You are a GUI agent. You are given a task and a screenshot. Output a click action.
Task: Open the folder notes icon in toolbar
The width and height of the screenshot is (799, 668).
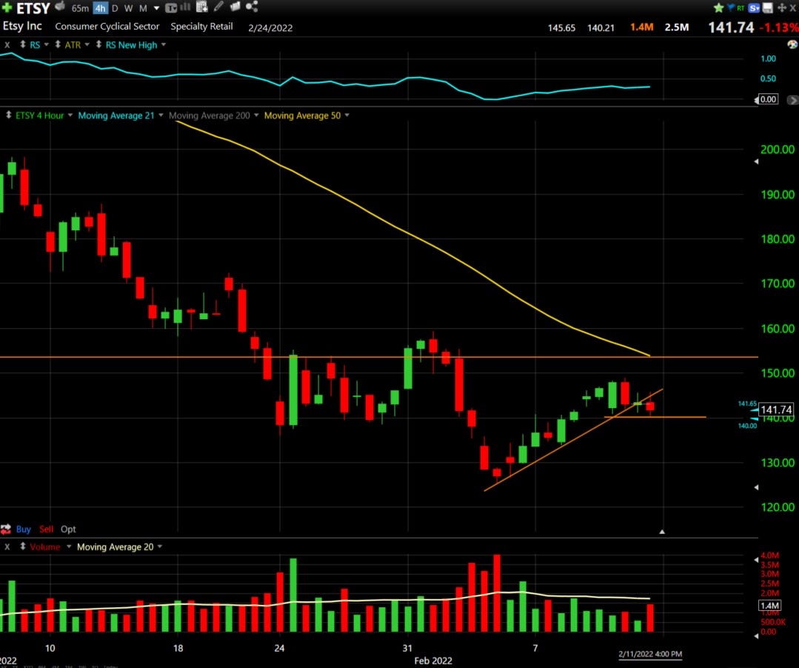tap(235, 7)
